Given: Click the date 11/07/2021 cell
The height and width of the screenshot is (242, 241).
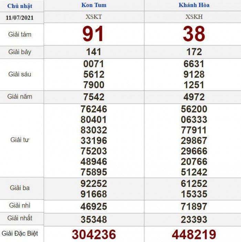Looking at the screenshot, I should click(x=20, y=18).
